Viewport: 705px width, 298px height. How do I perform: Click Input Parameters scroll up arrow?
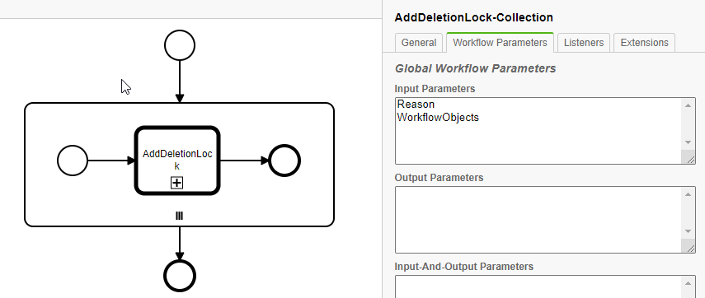(688, 105)
